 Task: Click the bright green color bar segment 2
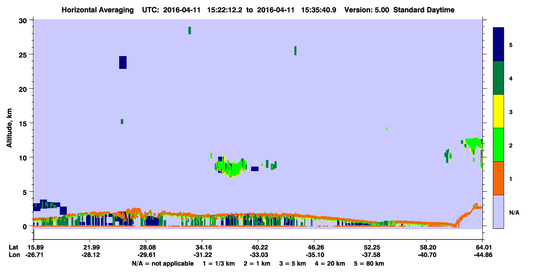point(498,145)
